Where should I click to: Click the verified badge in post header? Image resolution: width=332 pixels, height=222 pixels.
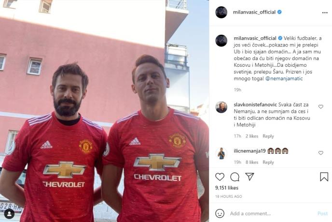coord(279,12)
